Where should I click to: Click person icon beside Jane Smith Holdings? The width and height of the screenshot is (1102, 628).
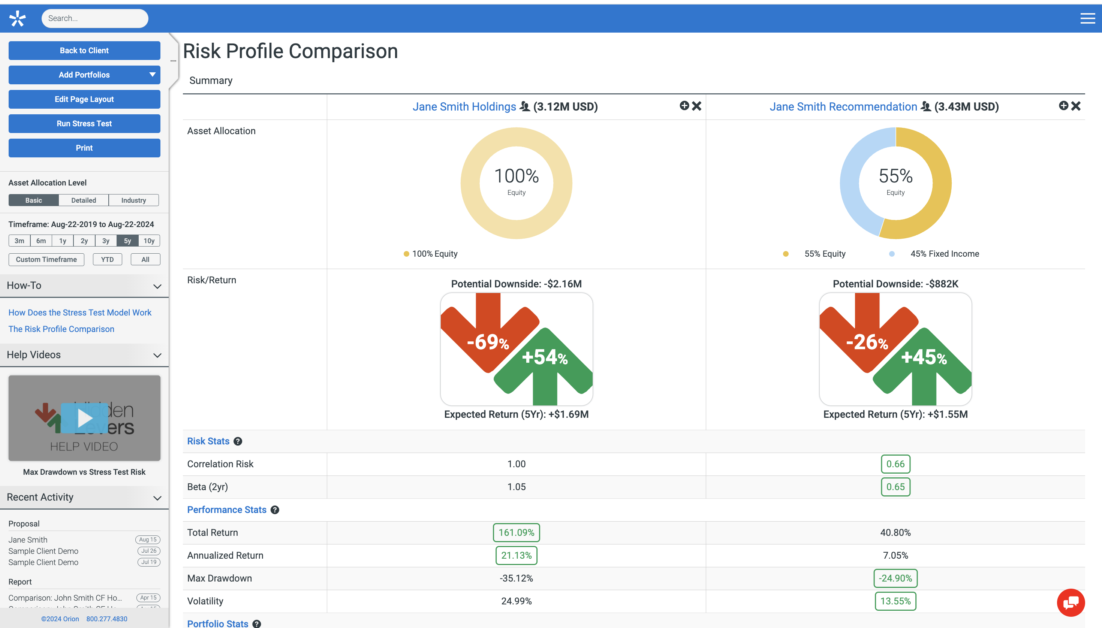click(x=525, y=106)
